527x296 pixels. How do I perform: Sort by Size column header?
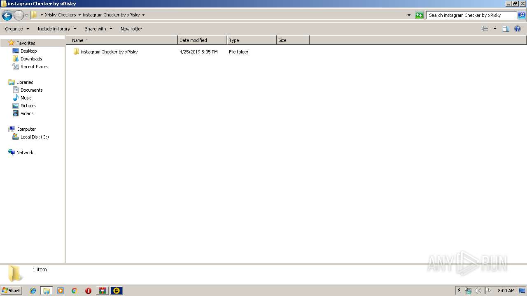click(x=293, y=40)
